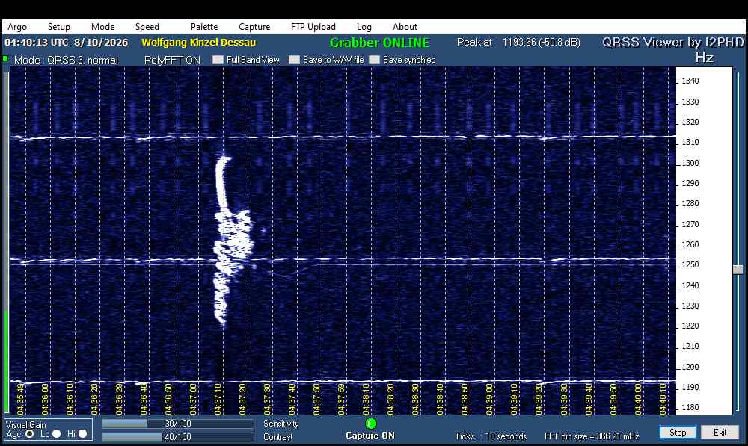
Task: Click the 04:36:00 time tick label
Action: click(45, 399)
